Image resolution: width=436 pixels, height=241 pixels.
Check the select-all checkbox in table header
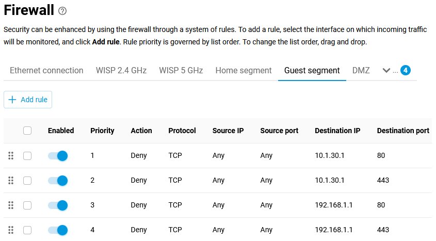pos(27,131)
